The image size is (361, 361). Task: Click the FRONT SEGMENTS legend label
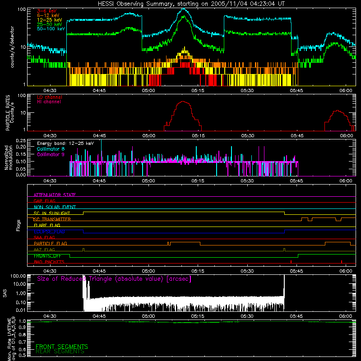(x=62, y=347)
